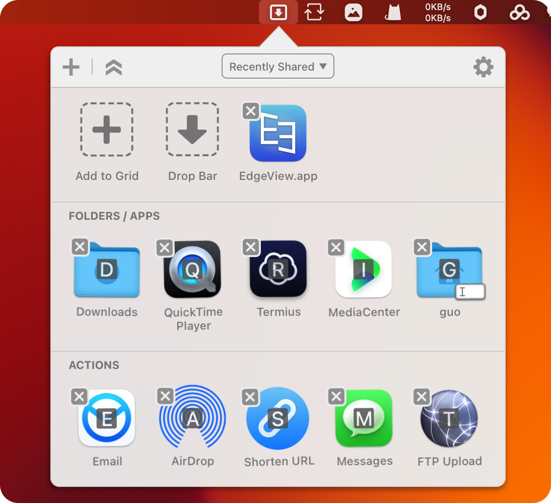This screenshot has width=551, height=503.
Task: Click the Termius app icon
Action: pos(278,269)
